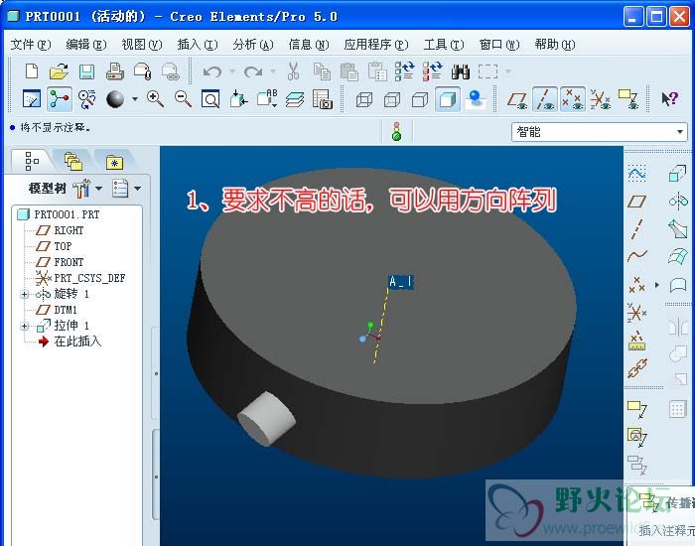Open the 帮助(H) menu
The width and height of the screenshot is (695, 546).
[x=555, y=45]
